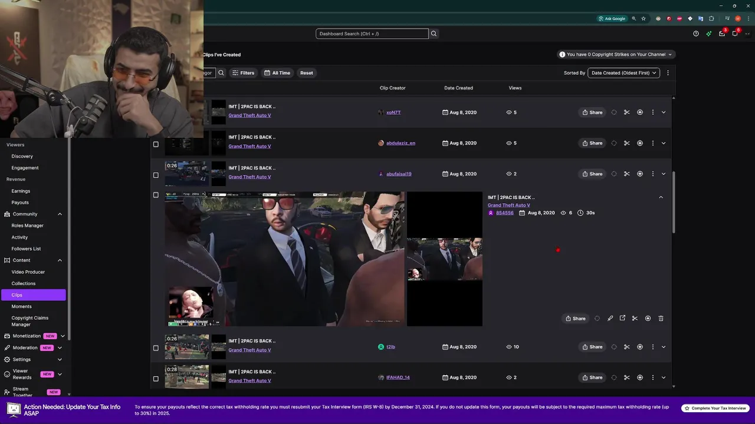Click the Dashboard Search input field

tap(372, 34)
